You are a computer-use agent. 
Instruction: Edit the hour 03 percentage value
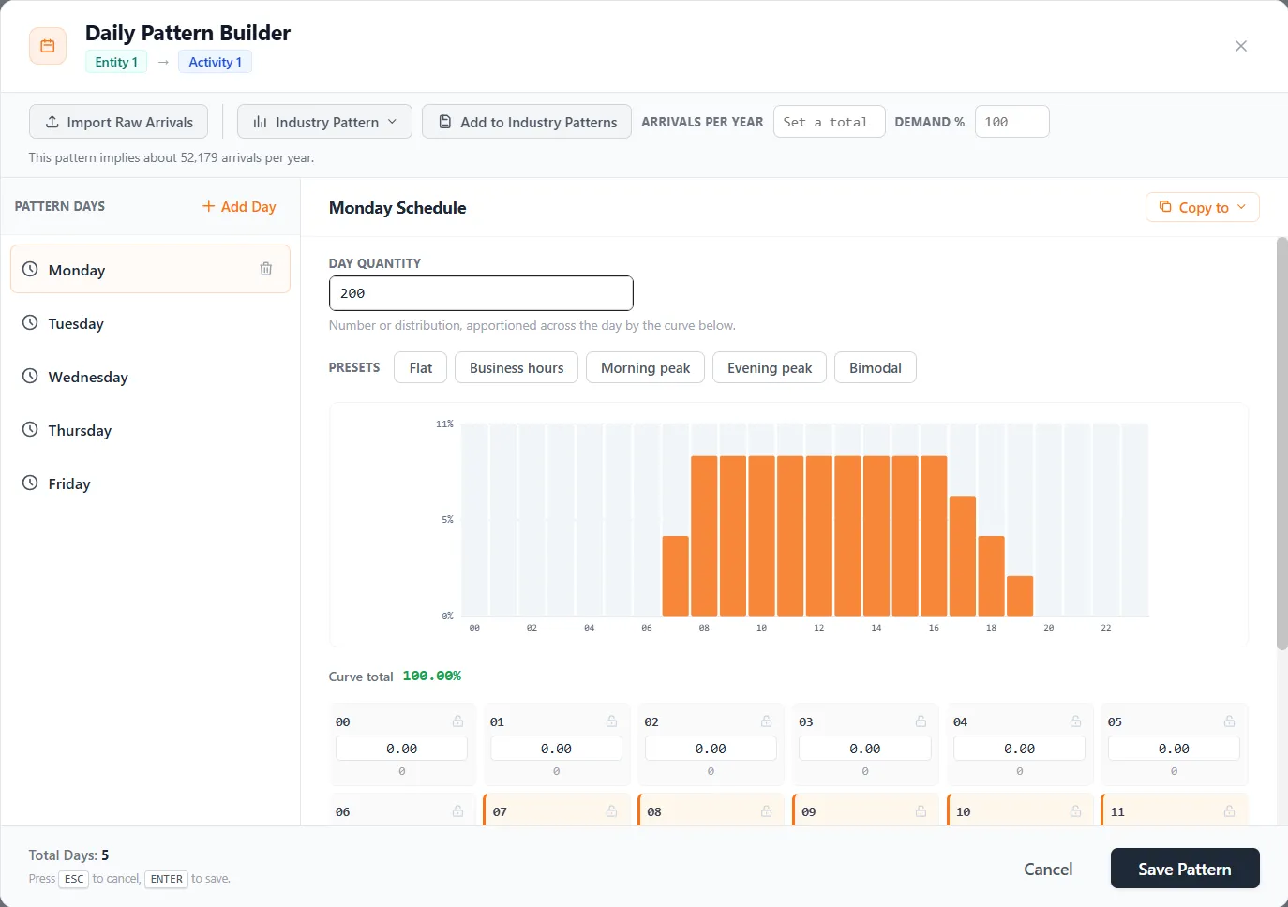864,749
